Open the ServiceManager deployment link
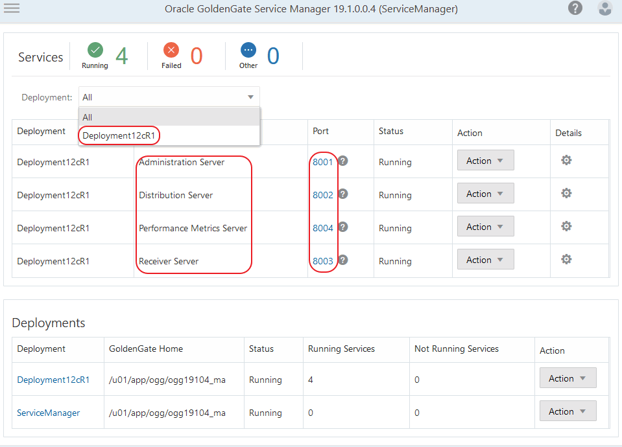 tap(48, 413)
